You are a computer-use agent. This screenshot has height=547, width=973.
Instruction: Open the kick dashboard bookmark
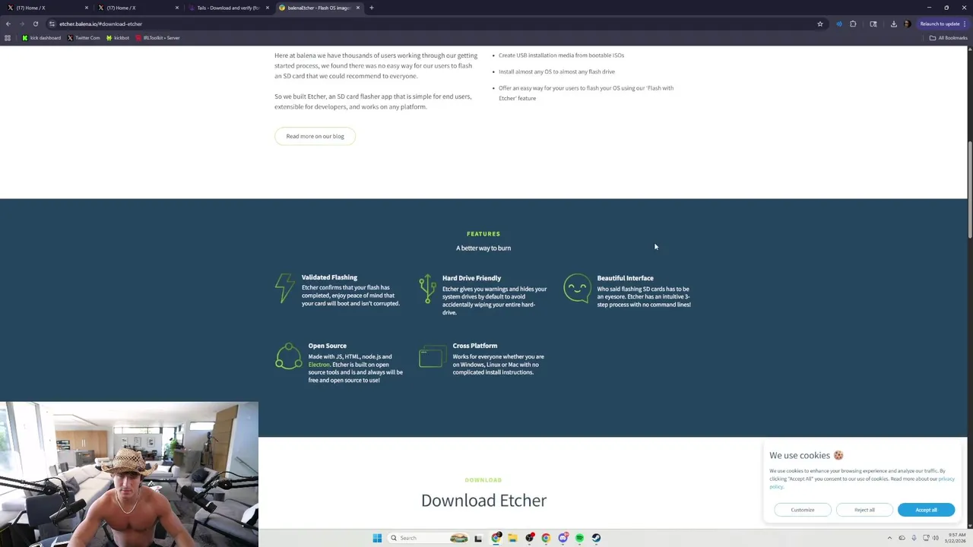tap(42, 38)
